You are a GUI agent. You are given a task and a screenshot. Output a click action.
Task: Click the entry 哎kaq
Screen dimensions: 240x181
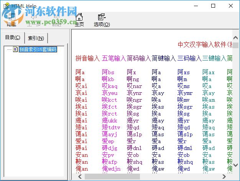point(110,86)
